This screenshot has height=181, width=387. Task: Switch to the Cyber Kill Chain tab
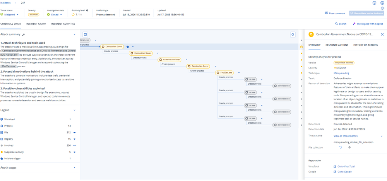pos(10,24)
